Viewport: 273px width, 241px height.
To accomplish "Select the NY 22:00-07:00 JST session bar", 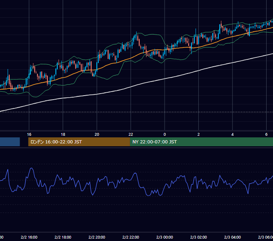I will tap(202, 142).
